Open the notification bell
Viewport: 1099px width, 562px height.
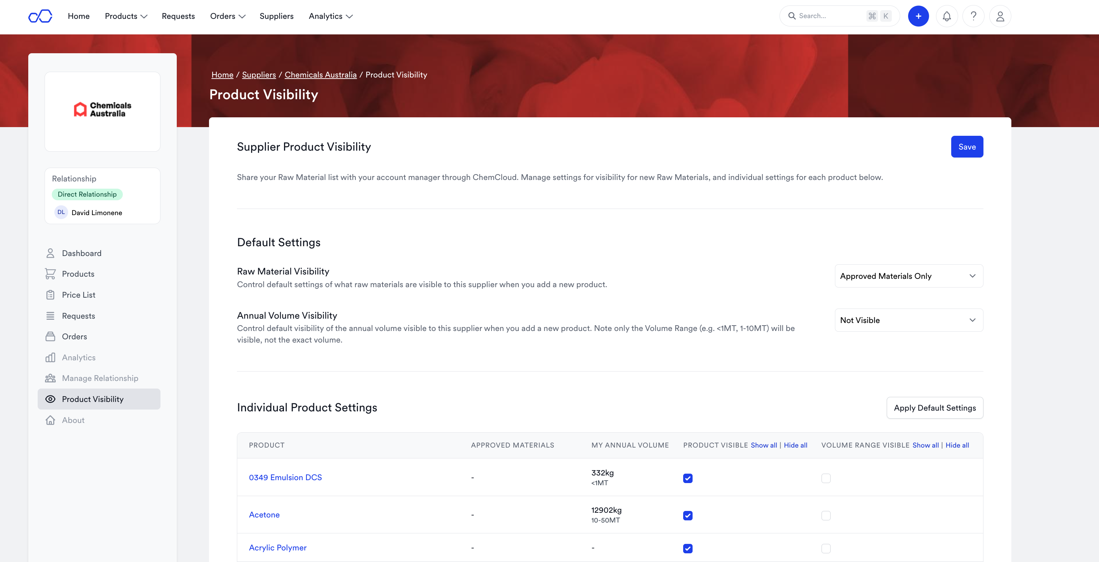click(x=947, y=16)
